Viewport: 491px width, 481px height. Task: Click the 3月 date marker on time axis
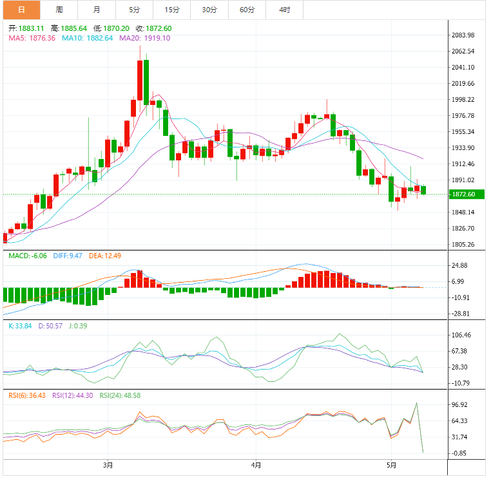click(x=108, y=464)
